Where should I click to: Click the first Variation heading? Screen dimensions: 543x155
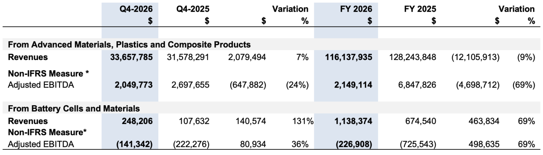tap(290, 9)
